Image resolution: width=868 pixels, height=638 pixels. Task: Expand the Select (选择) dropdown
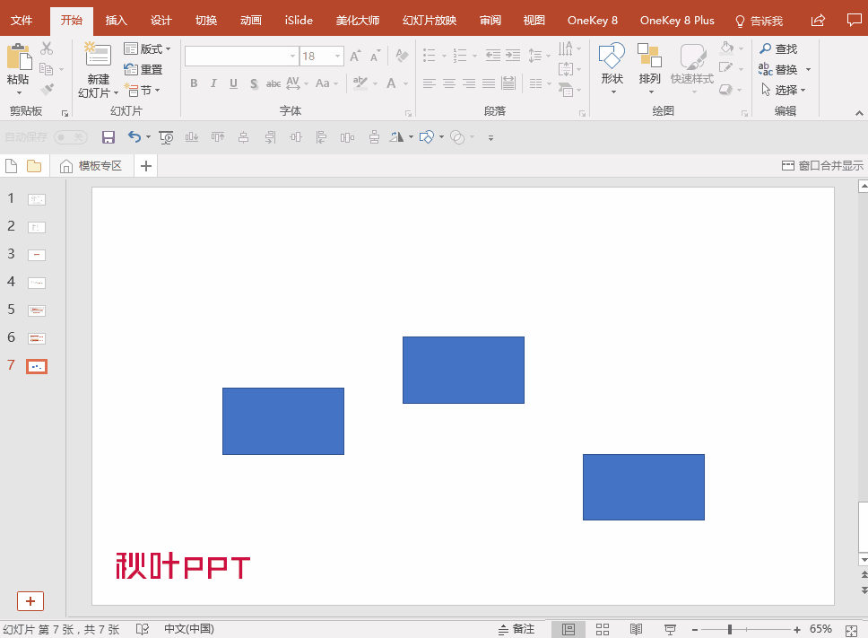pos(784,90)
